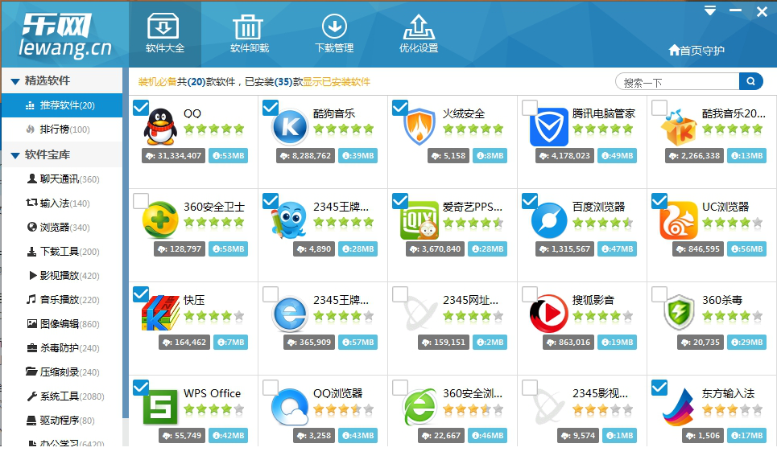Uncheck the UC浏览器 checkbox

click(659, 201)
